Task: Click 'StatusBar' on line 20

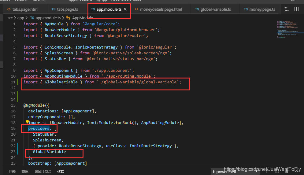Action: click(x=43, y=134)
